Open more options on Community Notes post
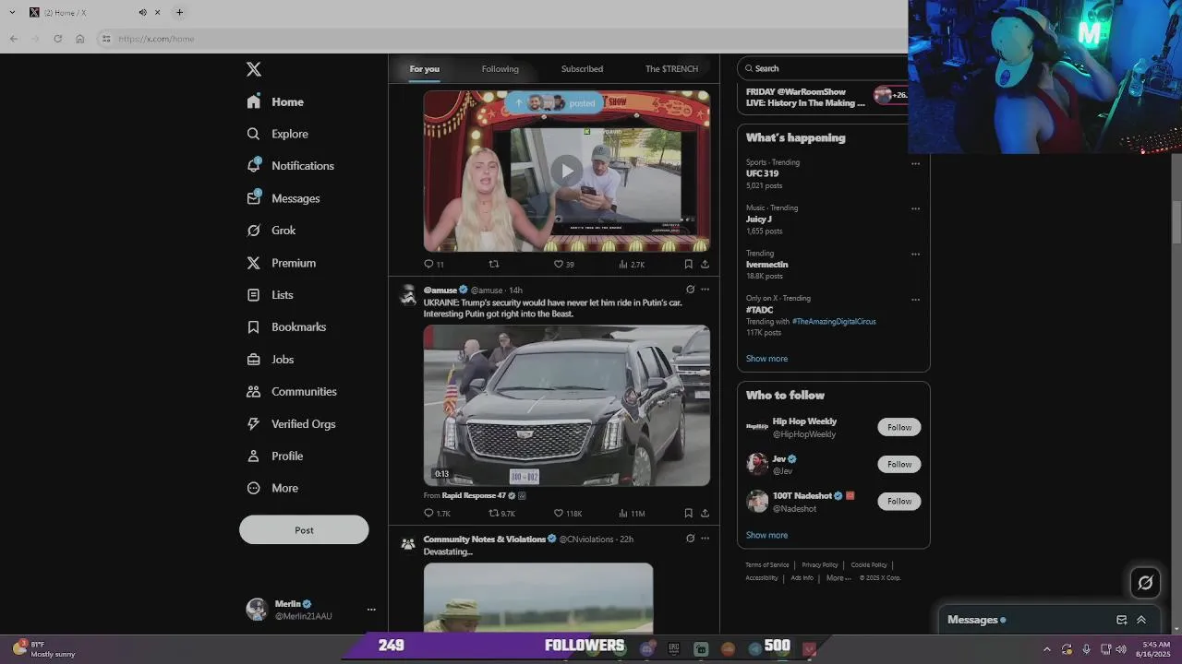The width and height of the screenshot is (1182, 664). [705, 539]
